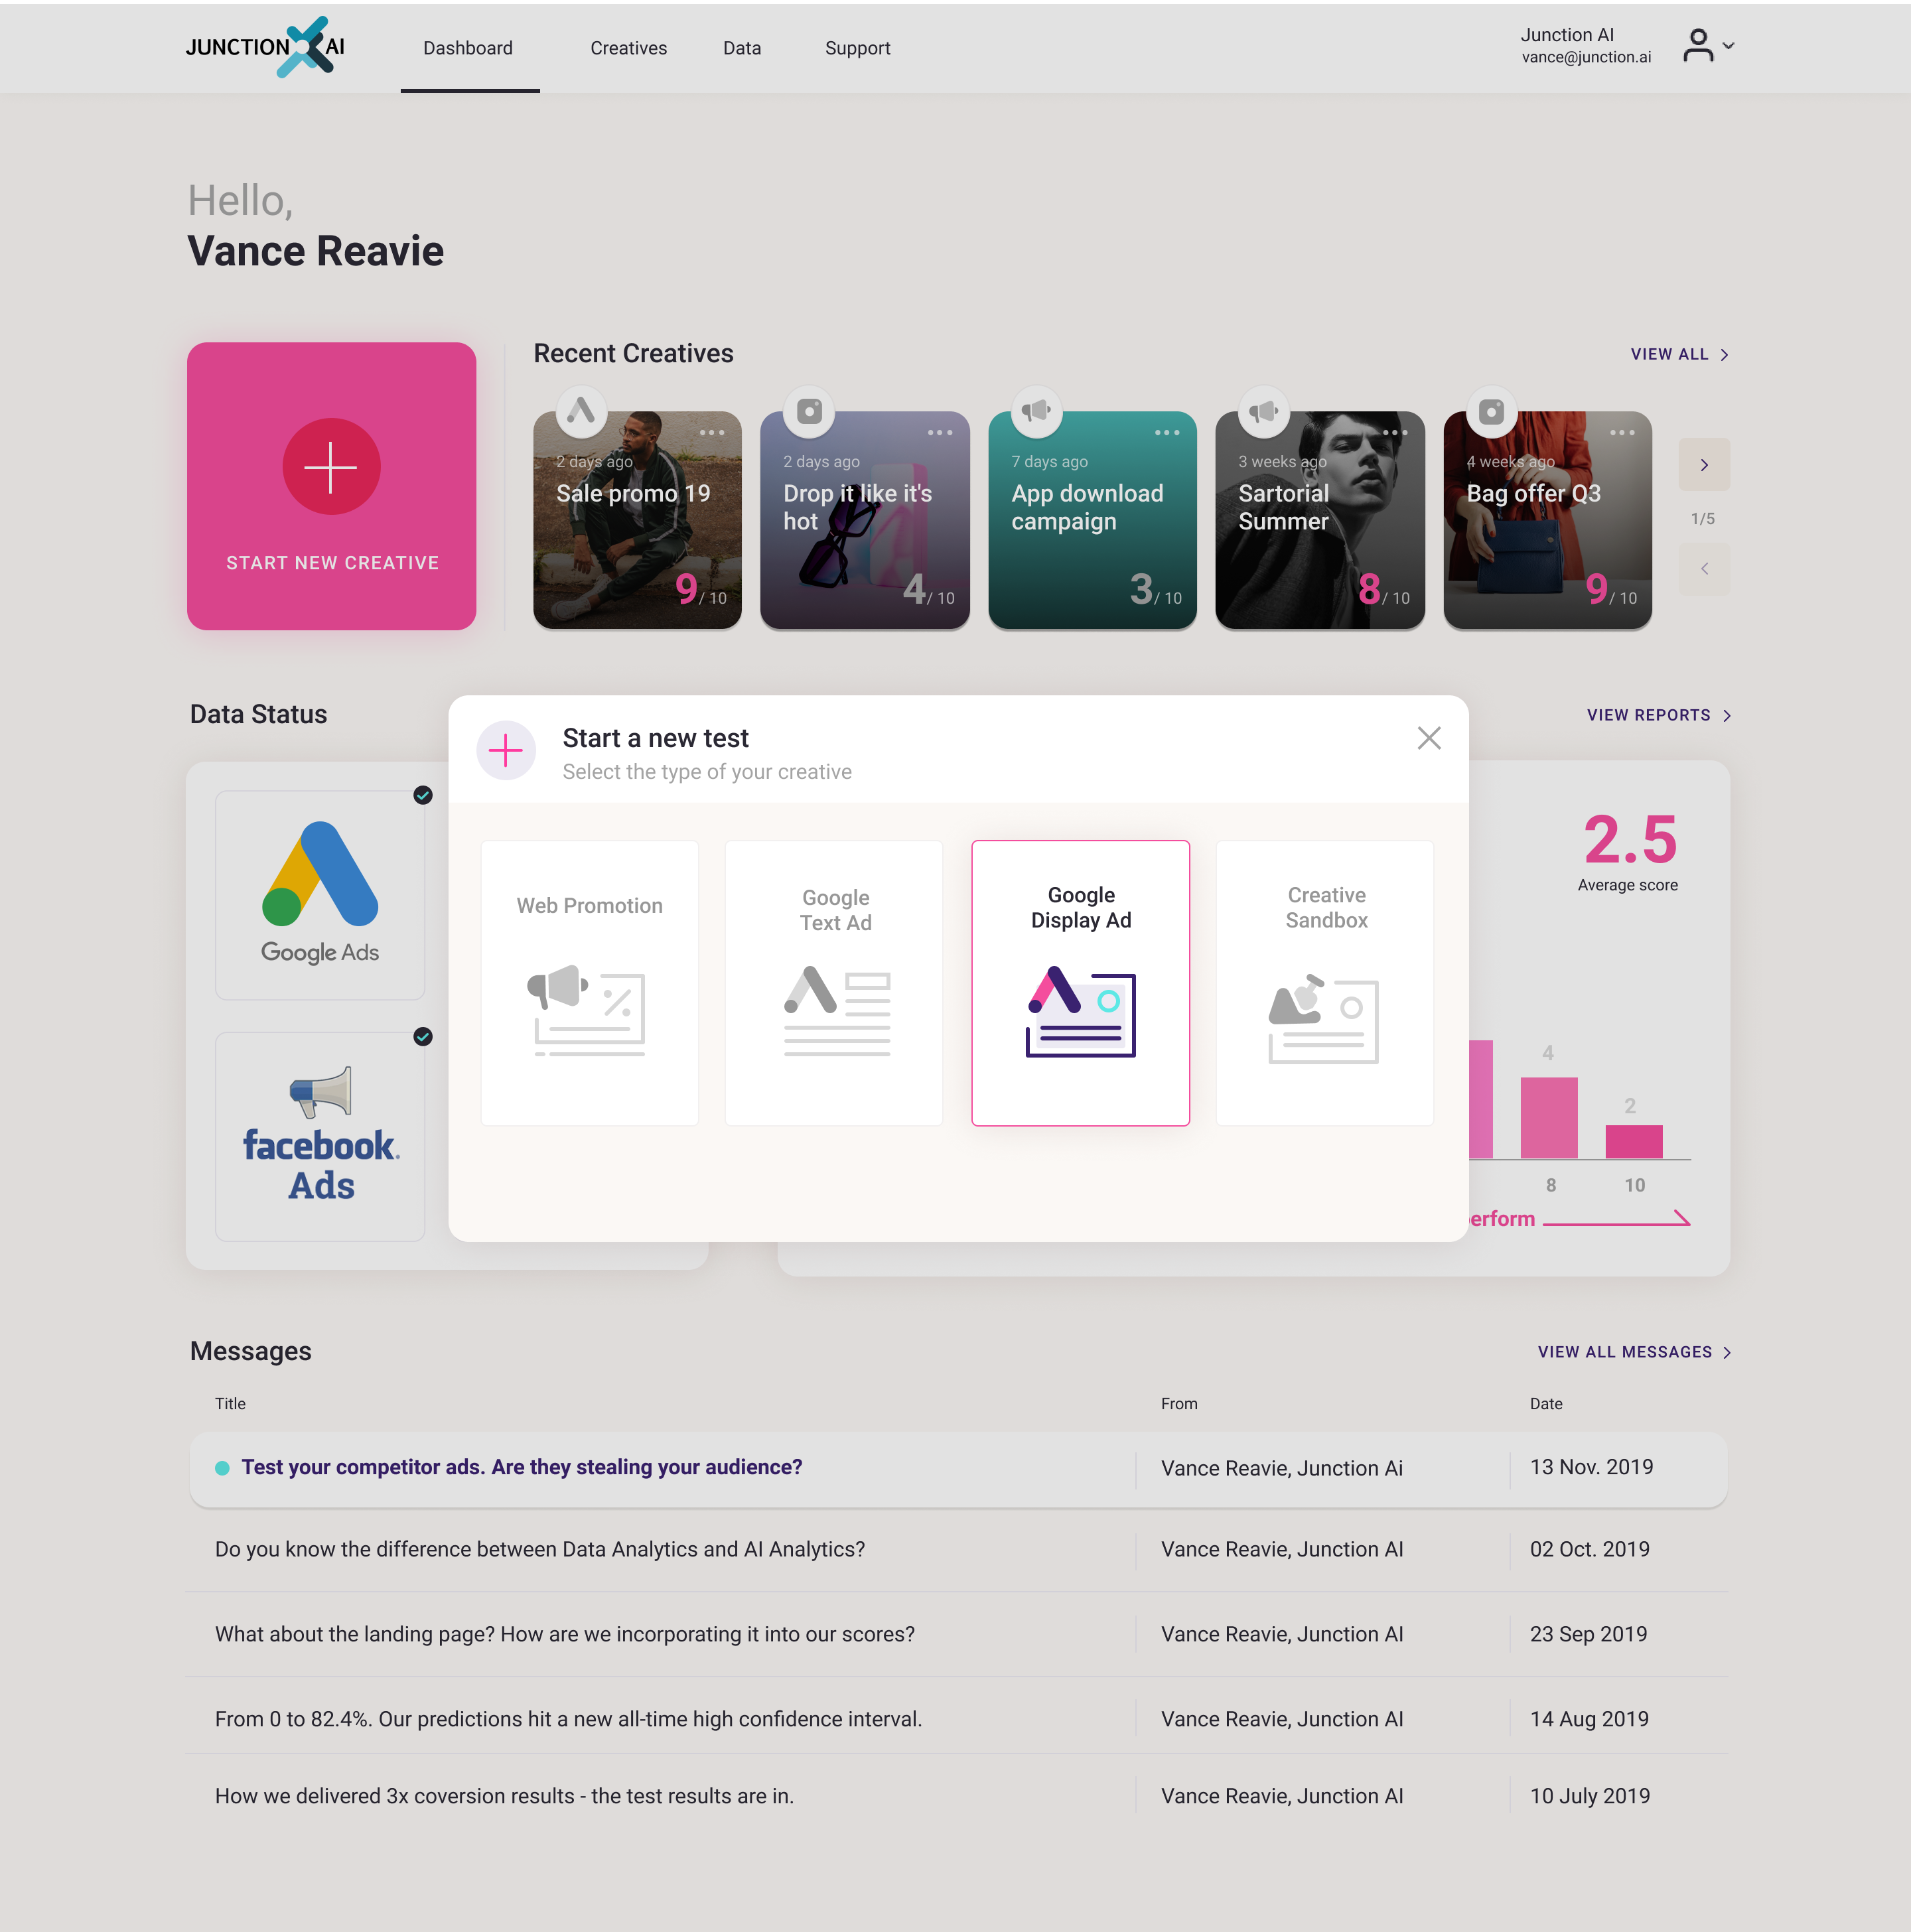Open the Sartorial Summer creative thumbnail
Image resolution: width=1911 pixels, height=1932 pixels.
click(1319, 530)
